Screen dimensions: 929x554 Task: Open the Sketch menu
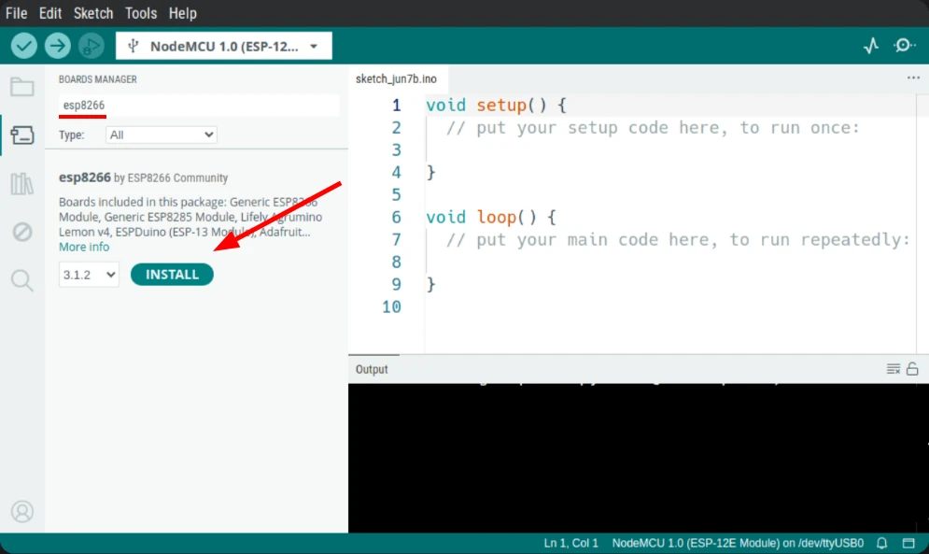(93, 13)
